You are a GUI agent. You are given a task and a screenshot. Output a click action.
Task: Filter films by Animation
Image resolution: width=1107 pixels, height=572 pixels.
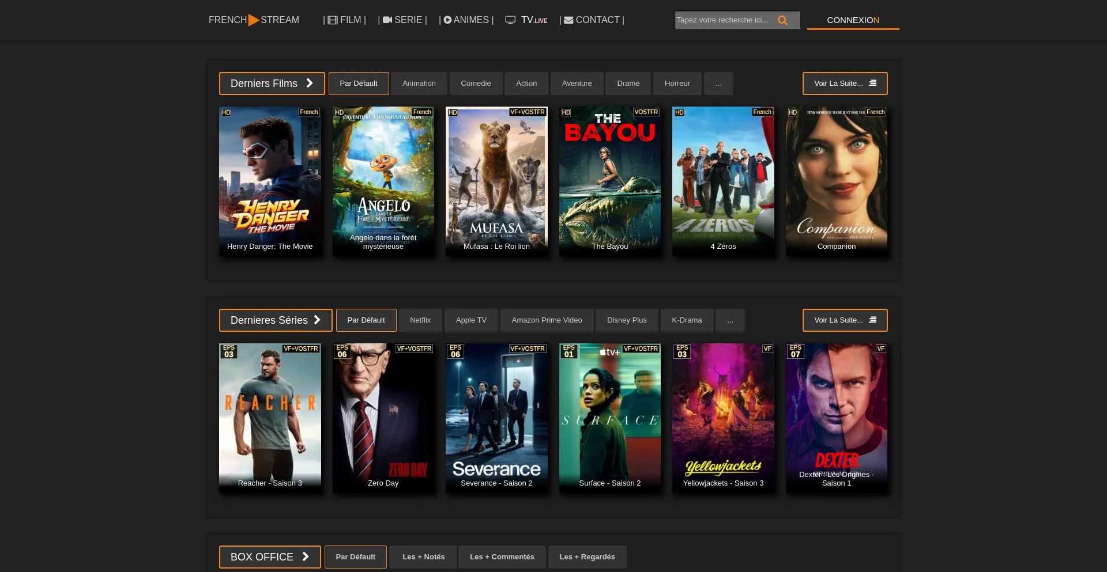point(419,84)
